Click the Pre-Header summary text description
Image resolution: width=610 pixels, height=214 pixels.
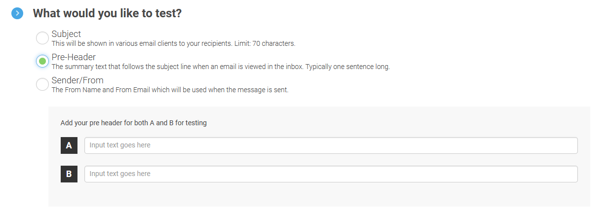pos(221,67)
